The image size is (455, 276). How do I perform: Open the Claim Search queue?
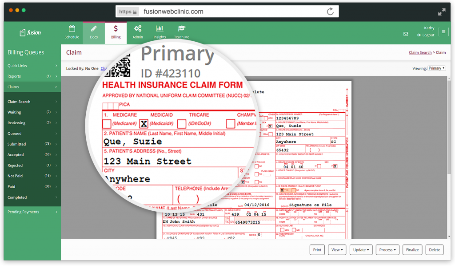[32, 102]
